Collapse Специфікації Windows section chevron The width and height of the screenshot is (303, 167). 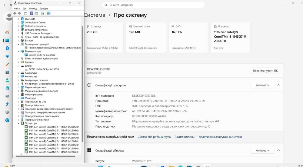[x=278, y=150]
